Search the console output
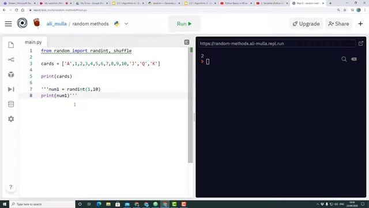This screenshot has height=208, width=369. click(344, 59)
